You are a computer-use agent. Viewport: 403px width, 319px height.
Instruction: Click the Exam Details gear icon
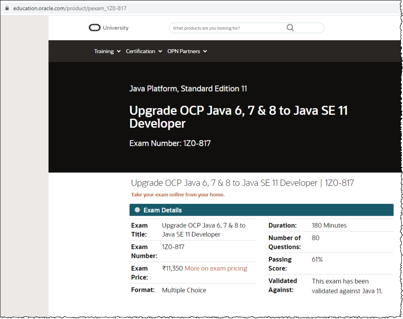(x=137, y=210)
